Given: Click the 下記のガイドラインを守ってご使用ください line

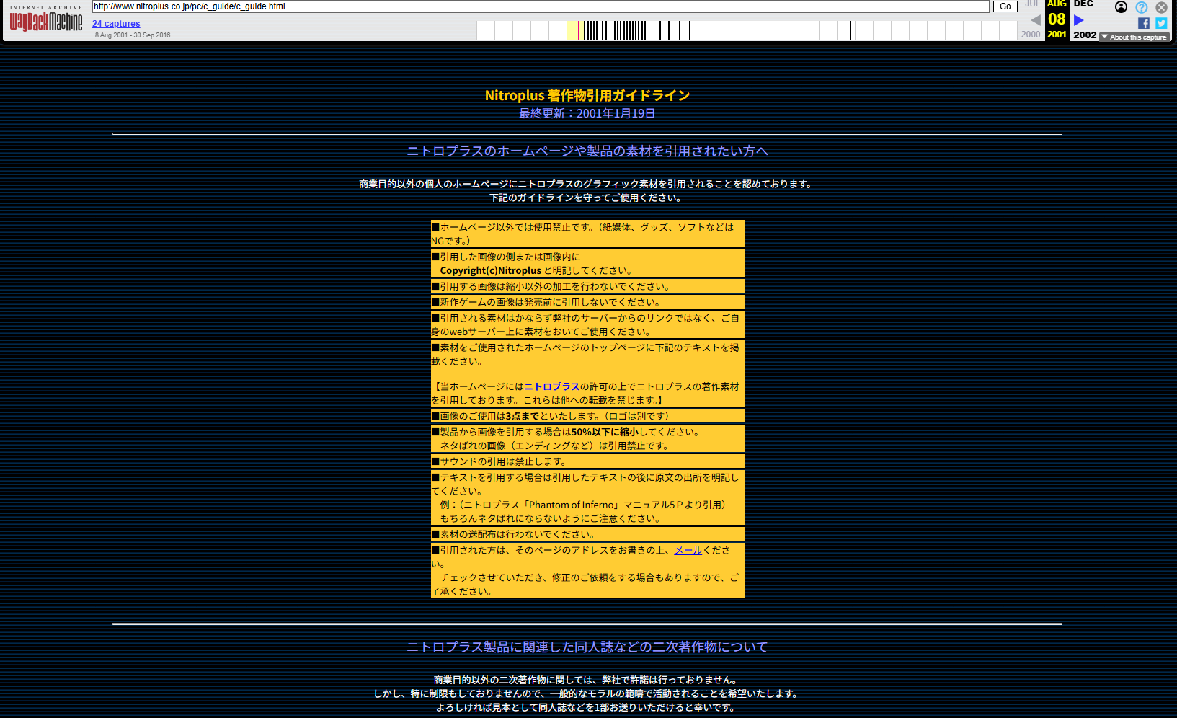Looking at the screenshot, I should (587, 198).
